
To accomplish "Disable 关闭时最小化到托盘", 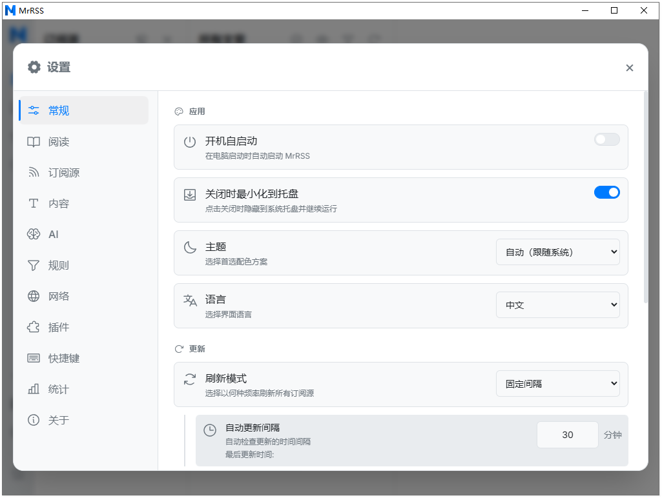I will point(606,192).
